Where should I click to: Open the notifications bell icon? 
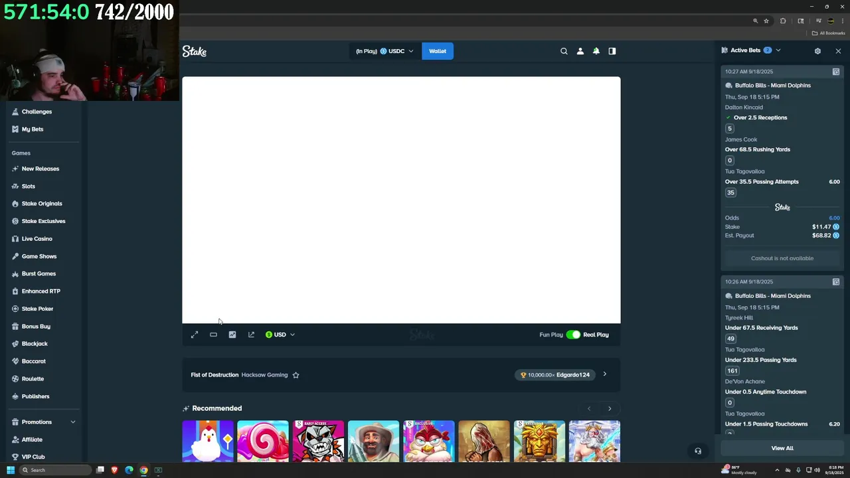[596, 51]
